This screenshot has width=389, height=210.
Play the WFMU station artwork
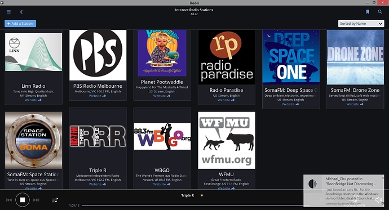(227, 140)
